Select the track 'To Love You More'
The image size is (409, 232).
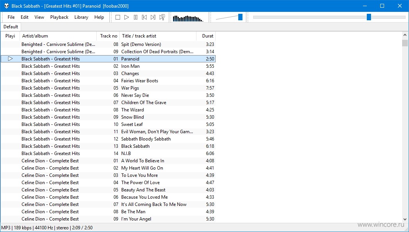tap(108, 175)
